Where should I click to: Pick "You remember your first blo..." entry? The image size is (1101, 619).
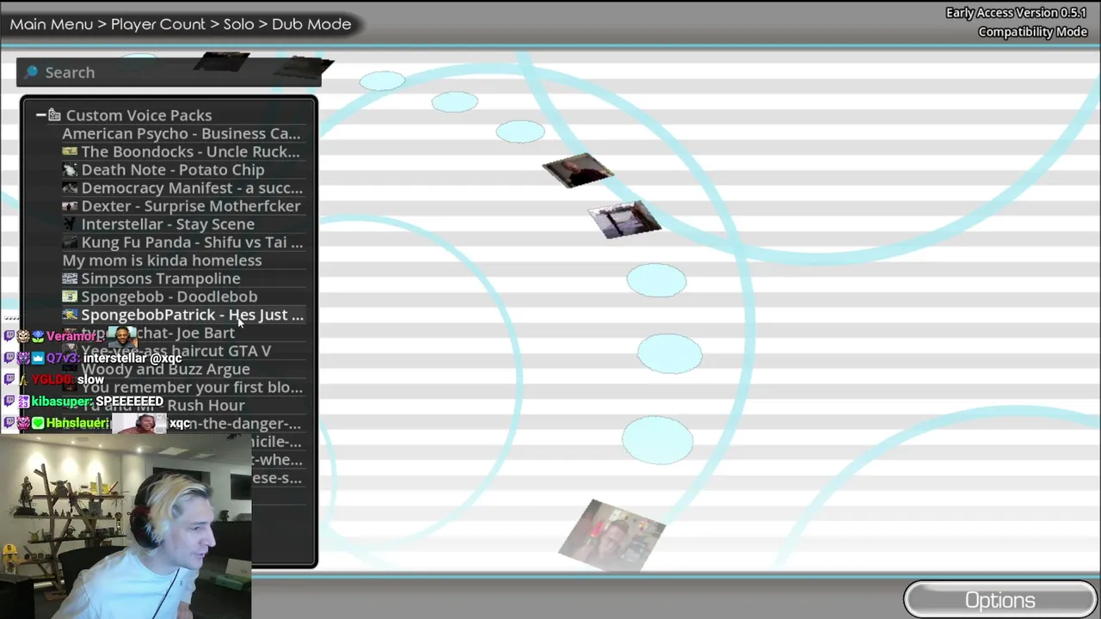click(192, 388)
